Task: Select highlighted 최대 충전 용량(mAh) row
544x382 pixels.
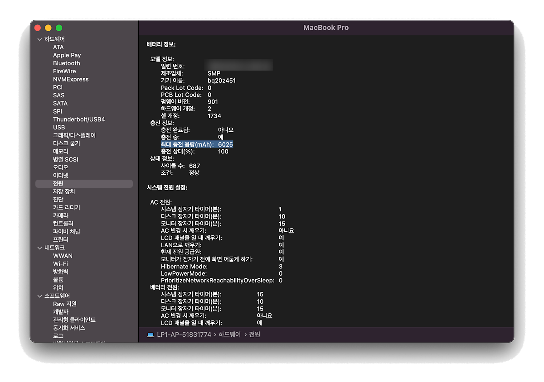Action: pyautogui.click(x=197, y=144)
